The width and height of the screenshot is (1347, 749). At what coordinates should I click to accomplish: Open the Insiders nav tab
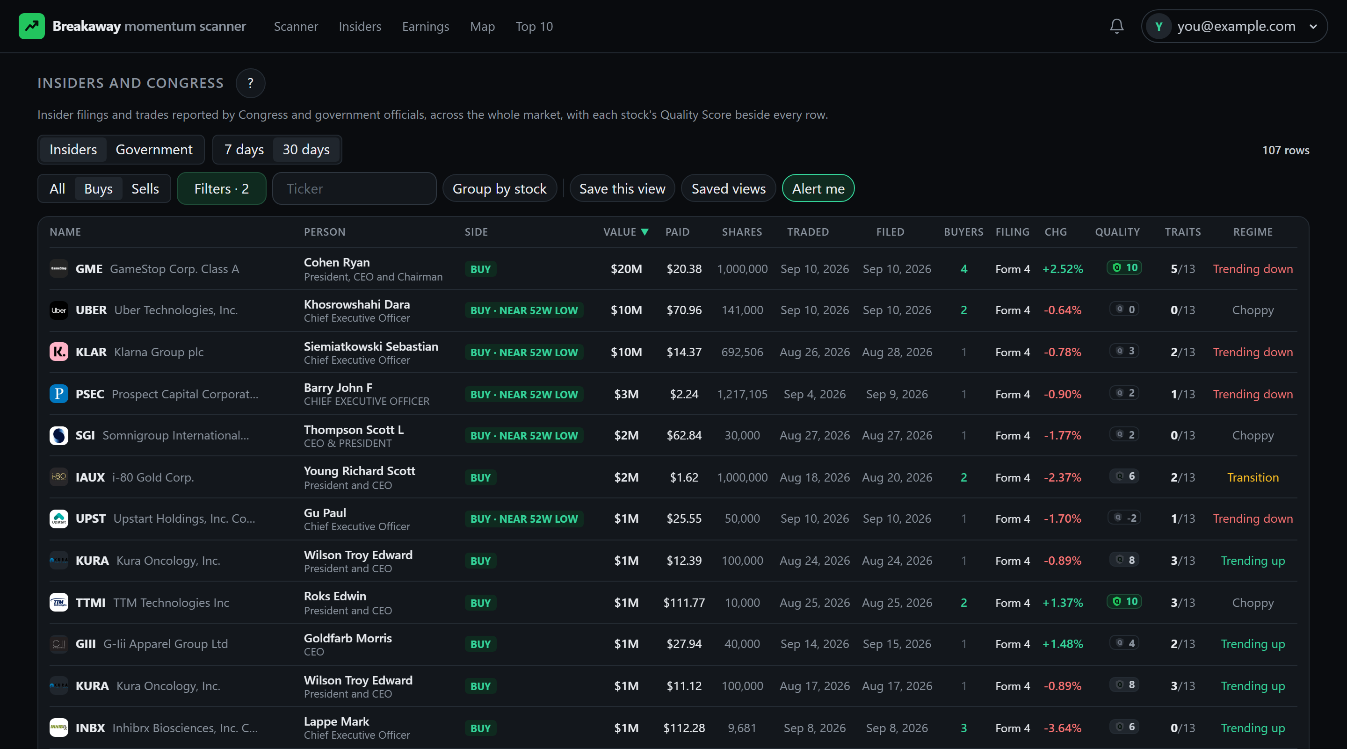pyautogui.click(x=360, y=26)
